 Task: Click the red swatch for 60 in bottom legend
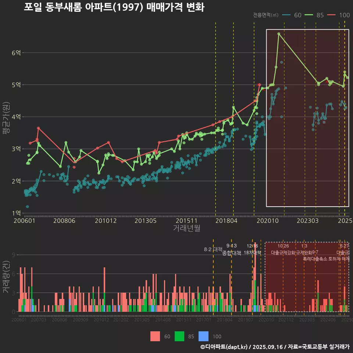click(155, 336)
